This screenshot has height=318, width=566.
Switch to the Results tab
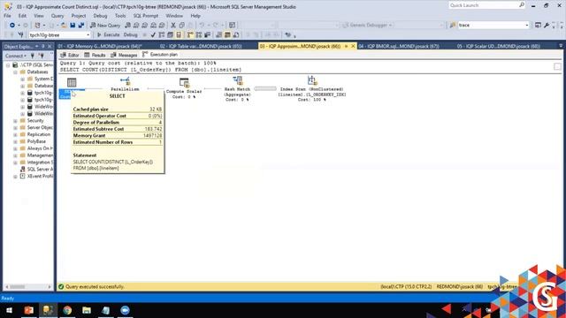[95, 55]
